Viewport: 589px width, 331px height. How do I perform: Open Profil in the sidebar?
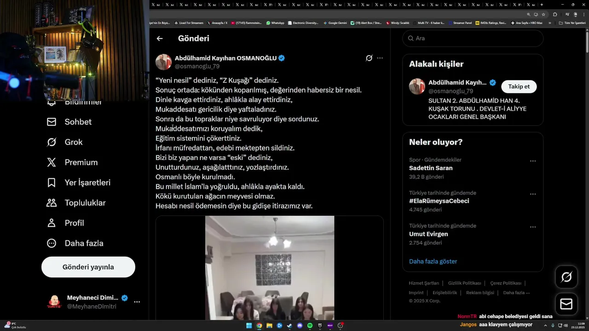coord(65,223)
